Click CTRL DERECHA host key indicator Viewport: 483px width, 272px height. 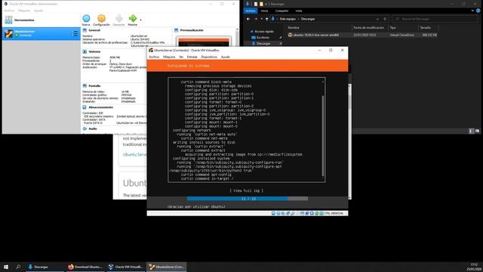334,213
